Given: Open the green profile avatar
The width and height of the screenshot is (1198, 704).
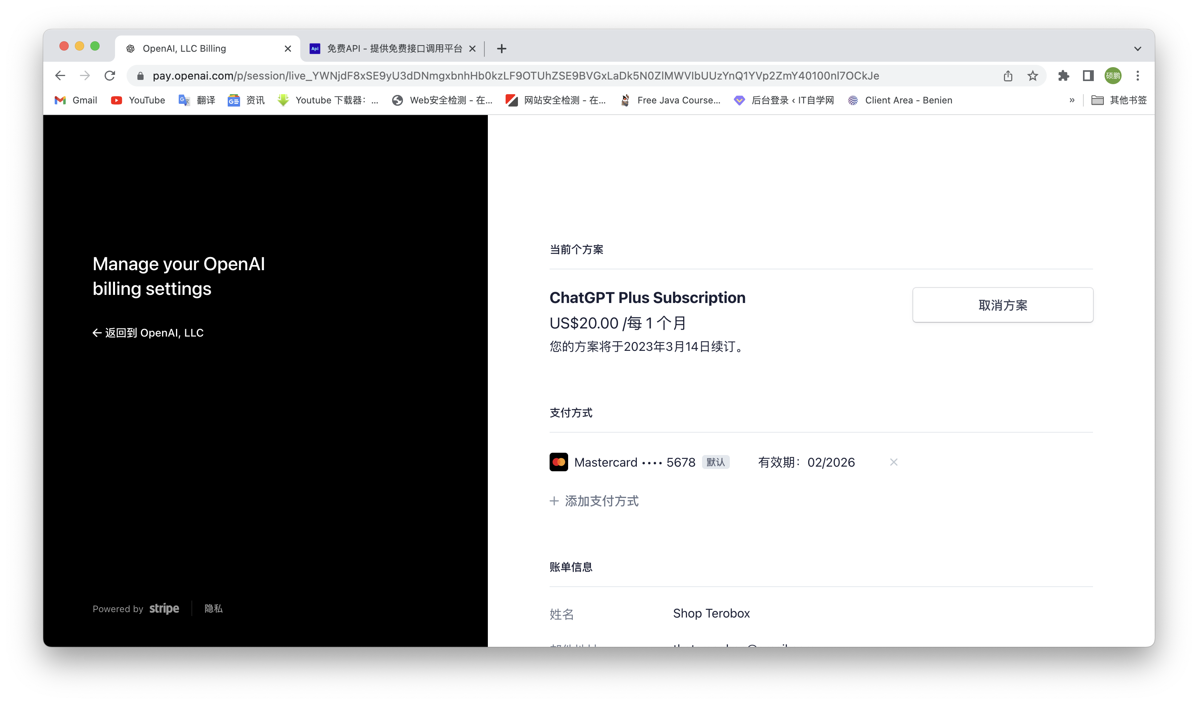Looking at the screenshot, I should (x=1113, y=76).
